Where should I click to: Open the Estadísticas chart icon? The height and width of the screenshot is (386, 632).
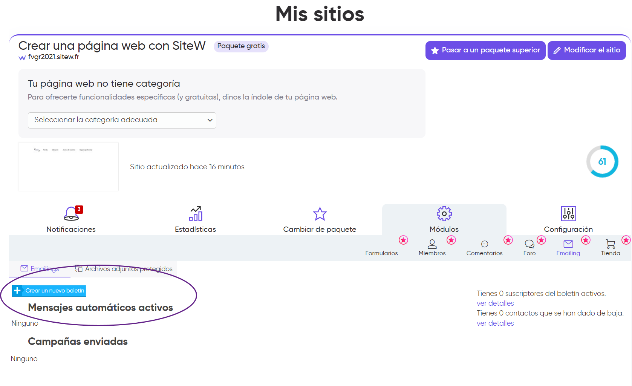click(196, 213)
